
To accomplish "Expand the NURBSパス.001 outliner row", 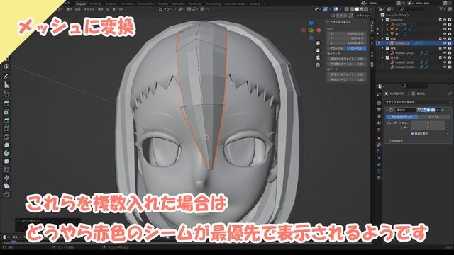I will click(387, 53).
